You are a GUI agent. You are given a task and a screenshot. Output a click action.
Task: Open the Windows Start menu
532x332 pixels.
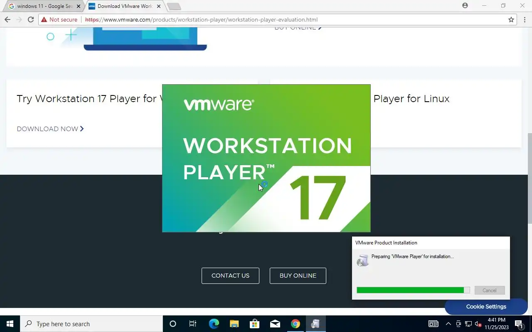pos(10,324)
